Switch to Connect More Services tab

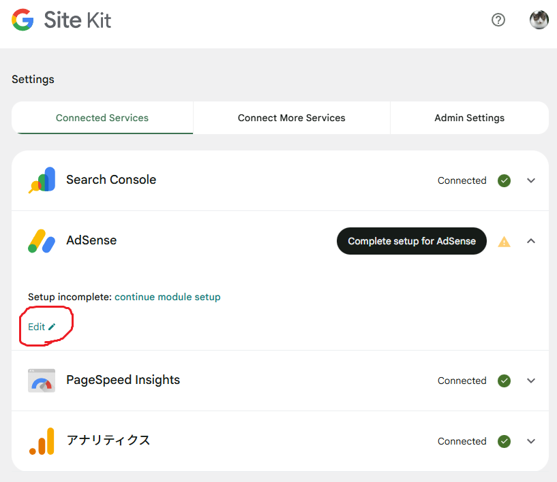(291, 118)
